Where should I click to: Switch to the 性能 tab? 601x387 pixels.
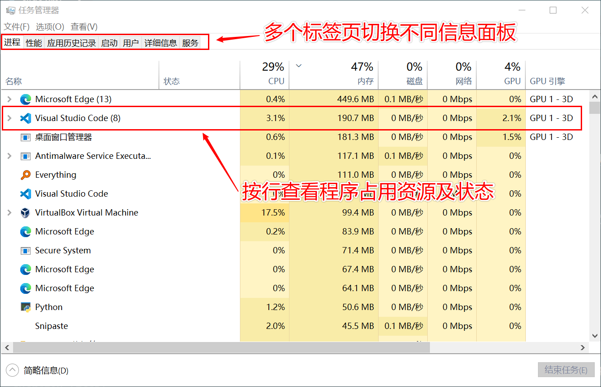click(34, 43)
